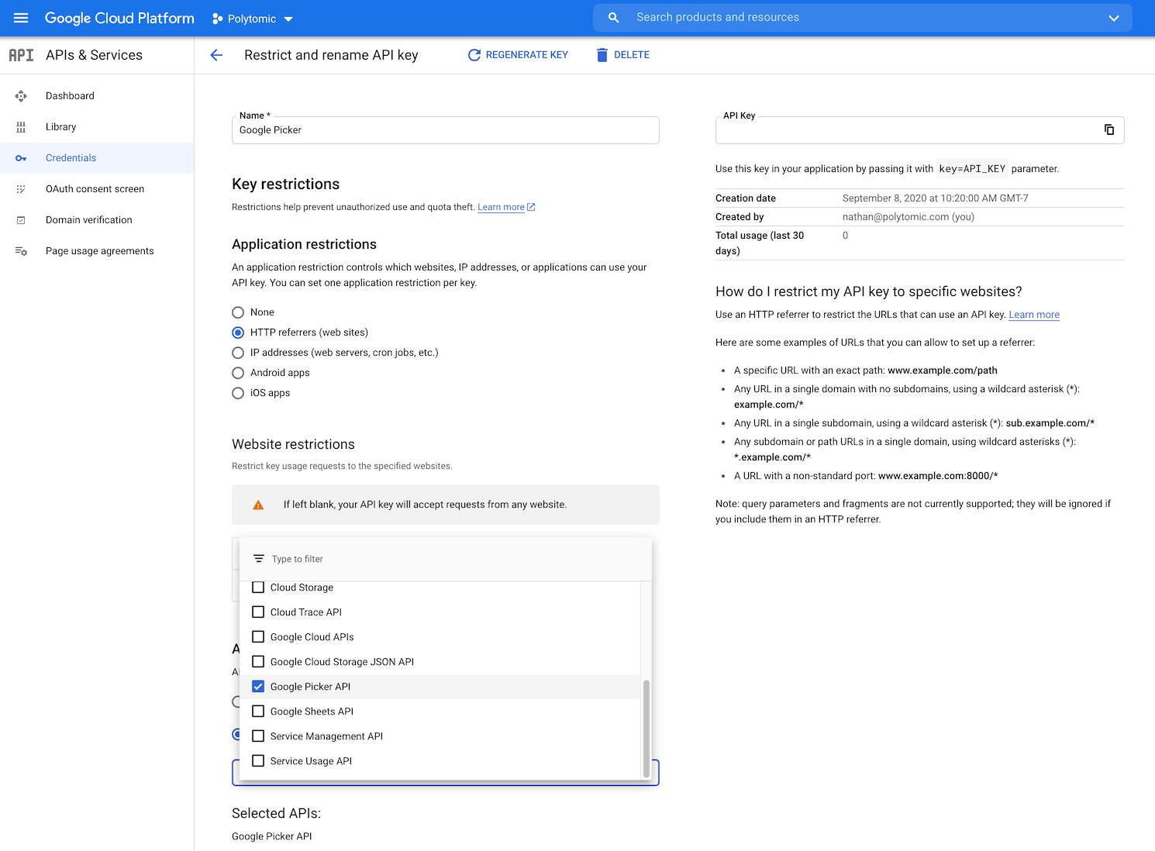This screenshot has width=1155, height=851.
Task: Click the Credentials key icon
Action: (x=21, y=158)
